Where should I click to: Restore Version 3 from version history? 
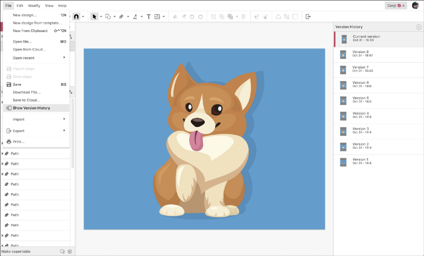(360, 130)
